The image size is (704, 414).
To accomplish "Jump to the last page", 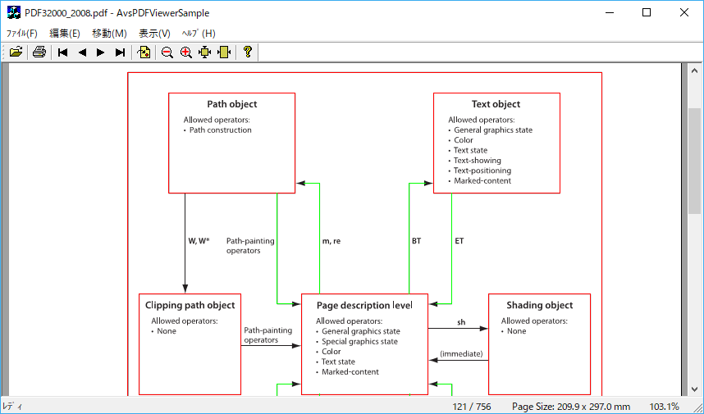I will click(120, 52).
